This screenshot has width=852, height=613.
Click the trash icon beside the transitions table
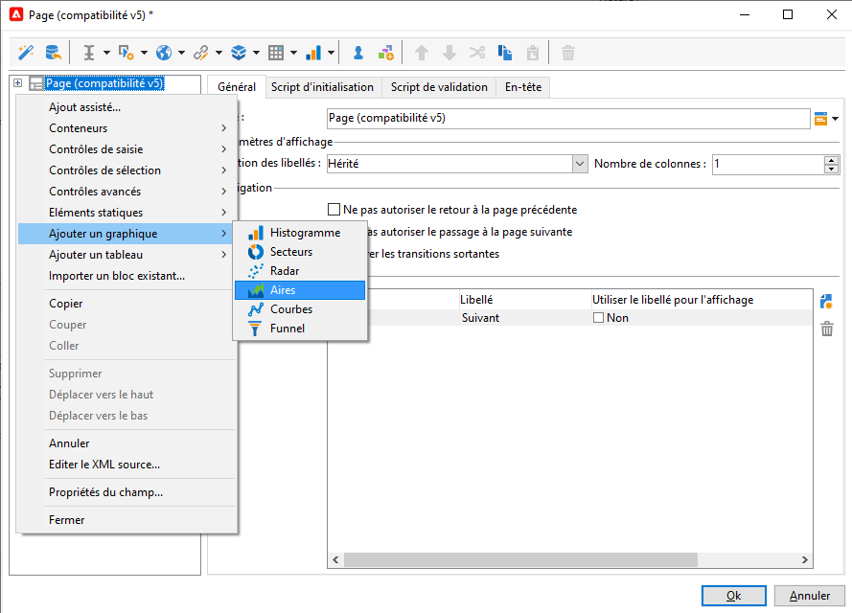826,329
